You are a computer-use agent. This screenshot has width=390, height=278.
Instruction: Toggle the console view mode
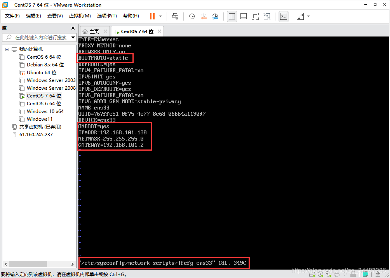pos(283,16)
